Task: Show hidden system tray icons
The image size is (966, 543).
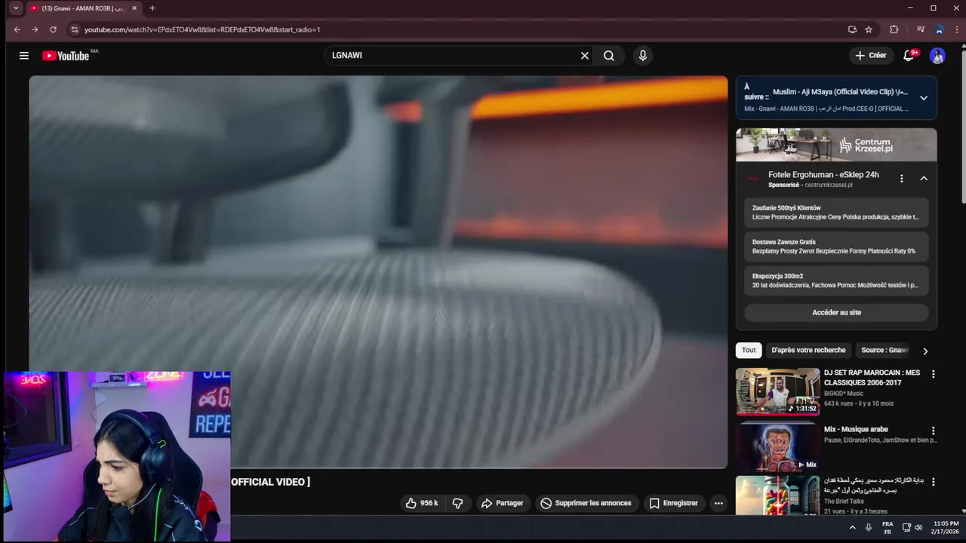Action: (853, 528)
